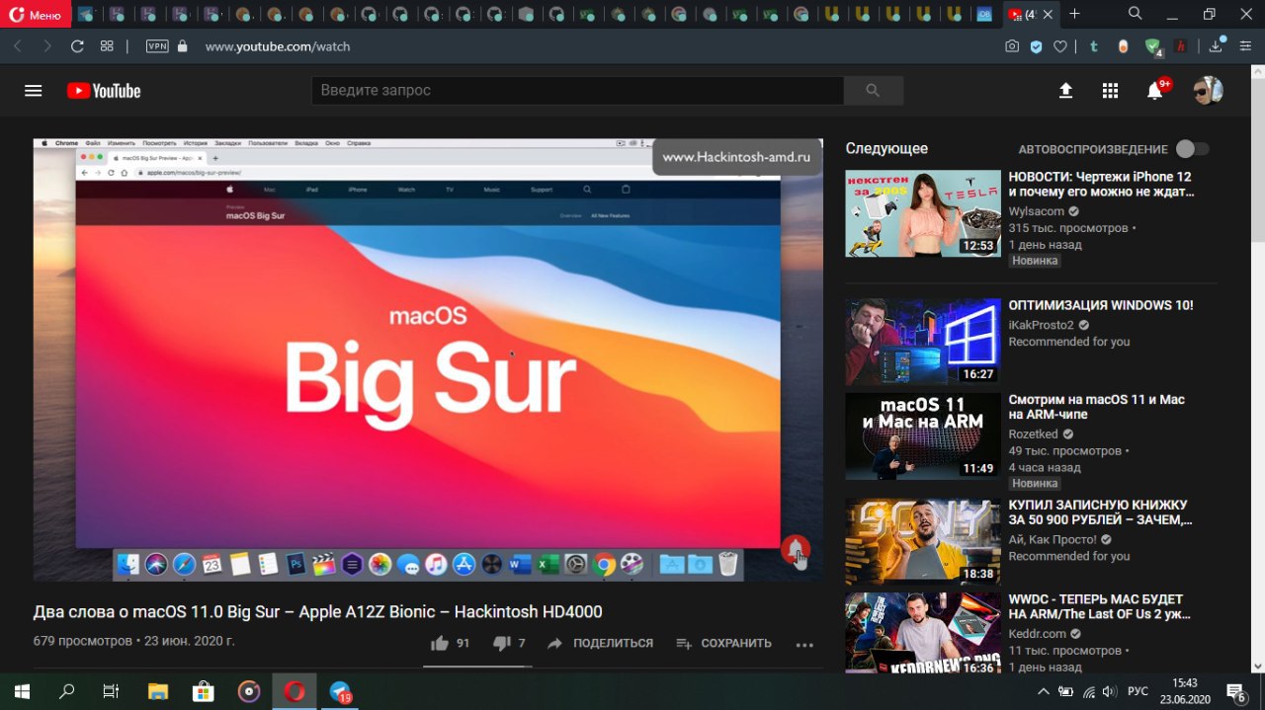The height and width of the screenshot is (710, 1265).
Task: Open the blue ad blocker shield icon
Action: tap(1036, 46)
